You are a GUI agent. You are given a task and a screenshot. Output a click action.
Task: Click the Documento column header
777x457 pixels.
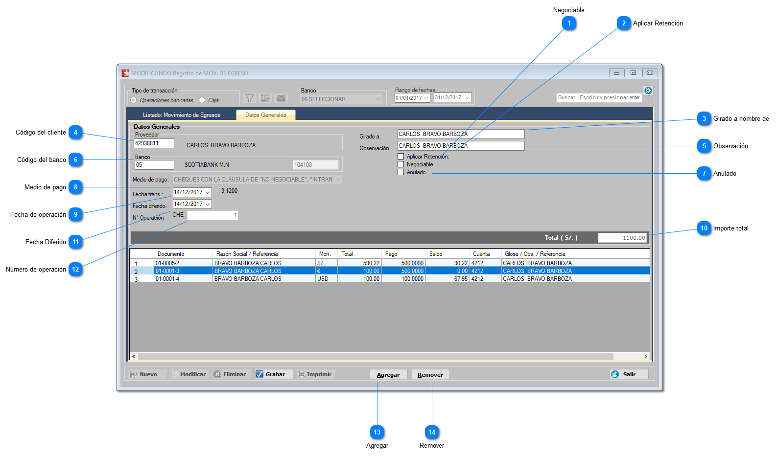click(183, 254)
